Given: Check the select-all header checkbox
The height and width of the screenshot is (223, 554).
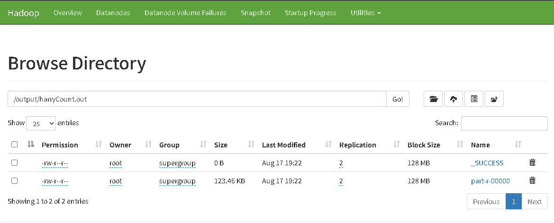Looking at the screenshot, I should (x=14, y=145).
